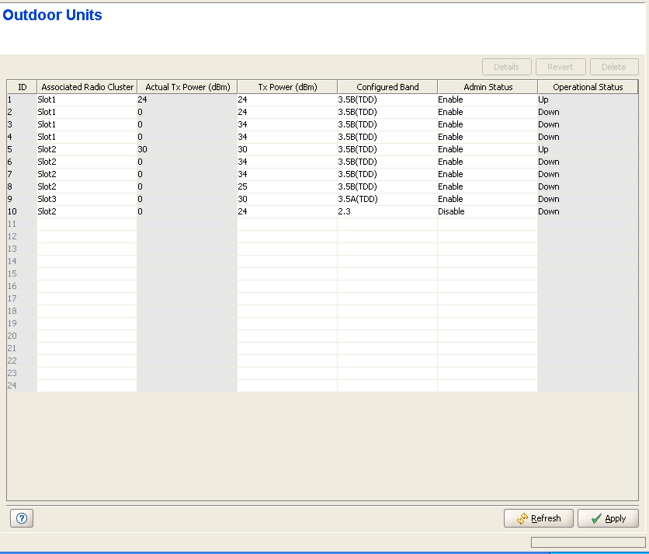Click the Associated Radio Cluster column header
The height and width of the screenshot is (554, 649).
click(87, 87)
